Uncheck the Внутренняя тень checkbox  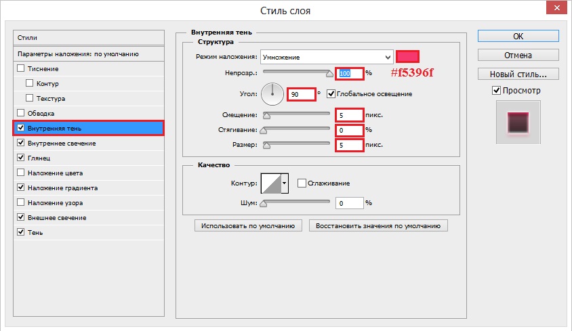(21, 128)
